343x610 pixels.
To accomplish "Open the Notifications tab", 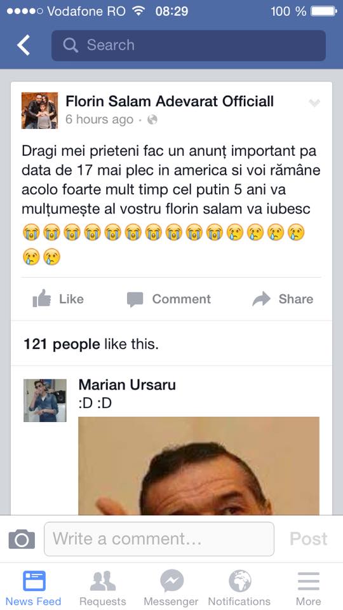I will 239,588.
